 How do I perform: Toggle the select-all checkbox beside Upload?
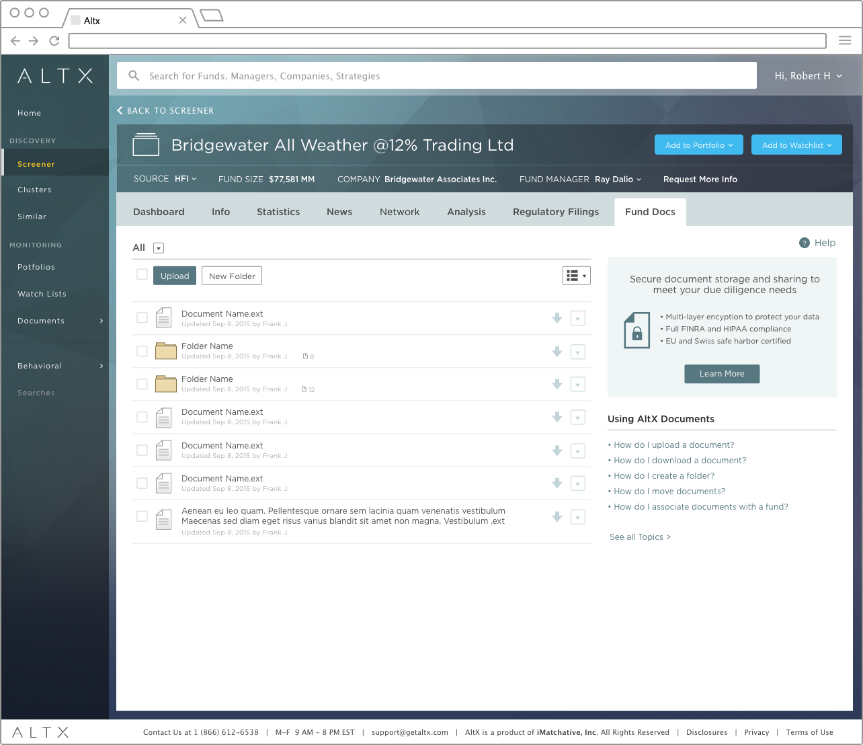click(x=142, y=274)
